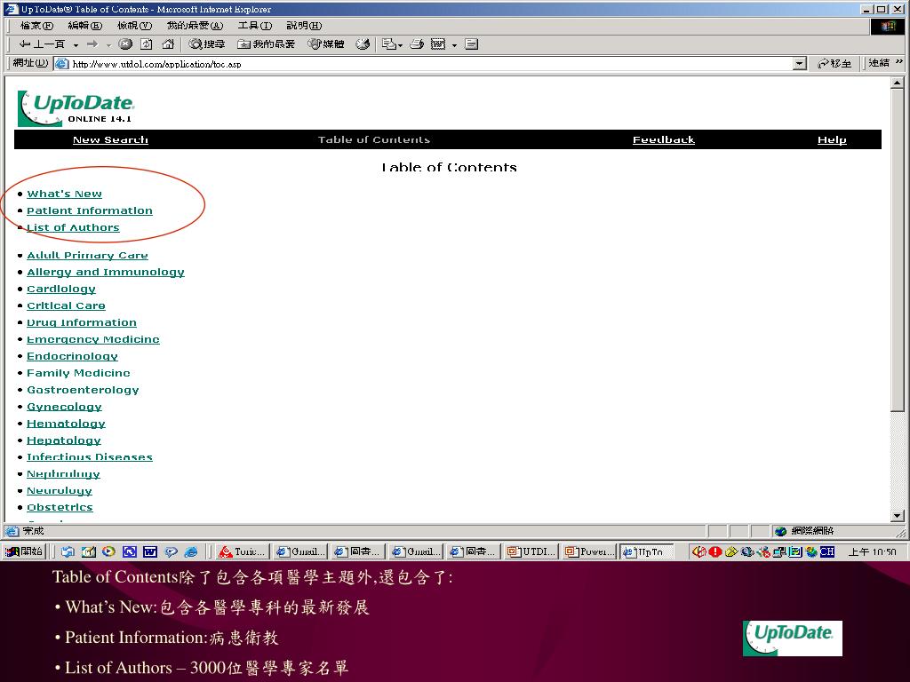
Task: Open the Critical Care link
Action: point(66,305)
